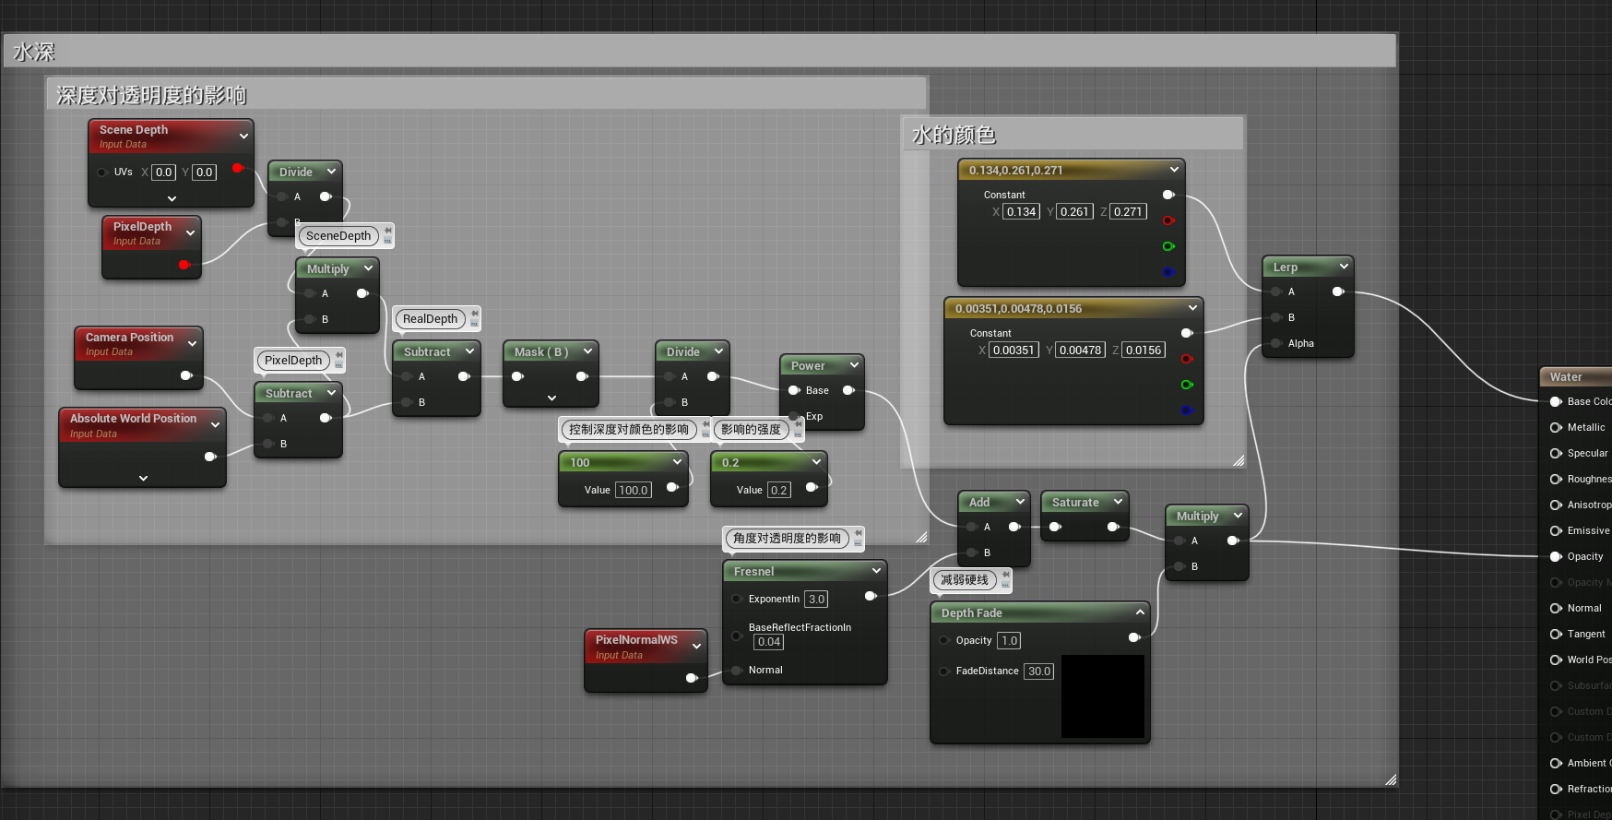Screen dimensions: 1612x820
Task: Collapse the Power node chevron
Action: tap(854, 365)
